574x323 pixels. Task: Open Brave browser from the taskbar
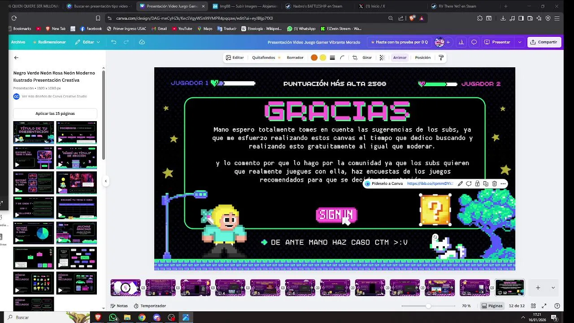click(x=98, y=317)
